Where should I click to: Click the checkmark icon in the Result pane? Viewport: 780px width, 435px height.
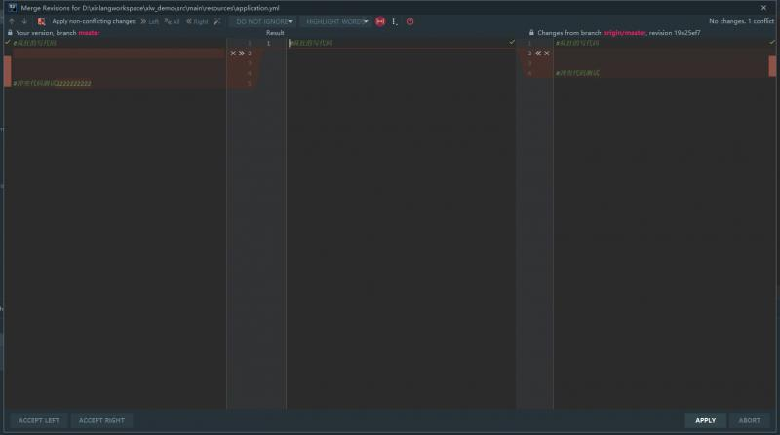click(x=512, y=42)
